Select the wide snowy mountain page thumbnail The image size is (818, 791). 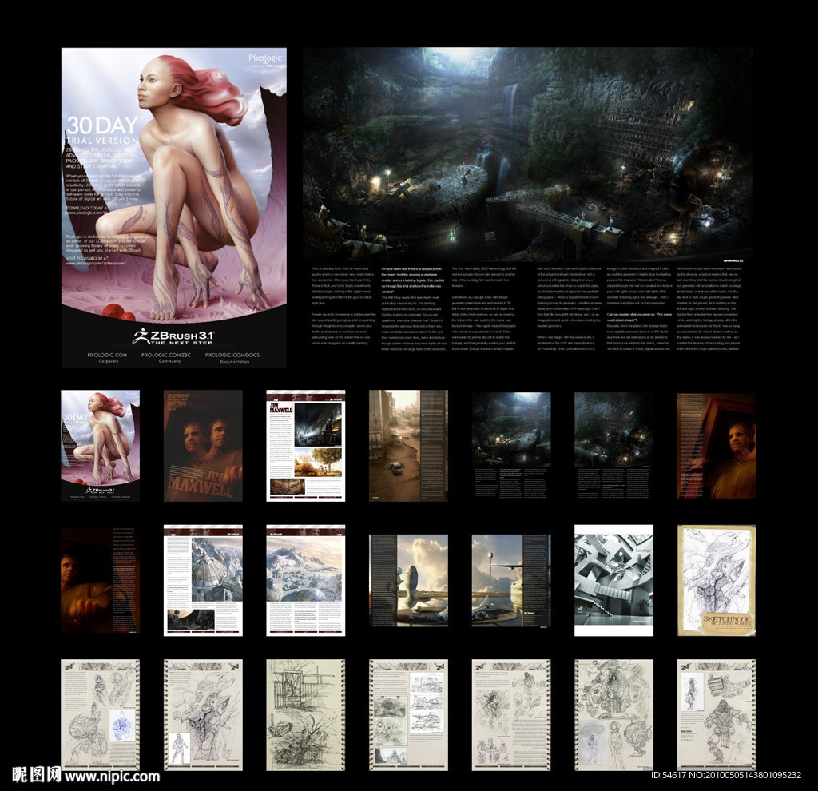306,580
